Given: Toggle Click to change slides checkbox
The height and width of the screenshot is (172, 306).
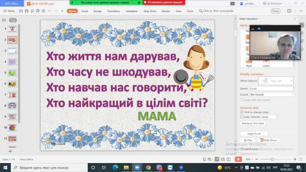Looking at the screenshot, I should (242, 112).
